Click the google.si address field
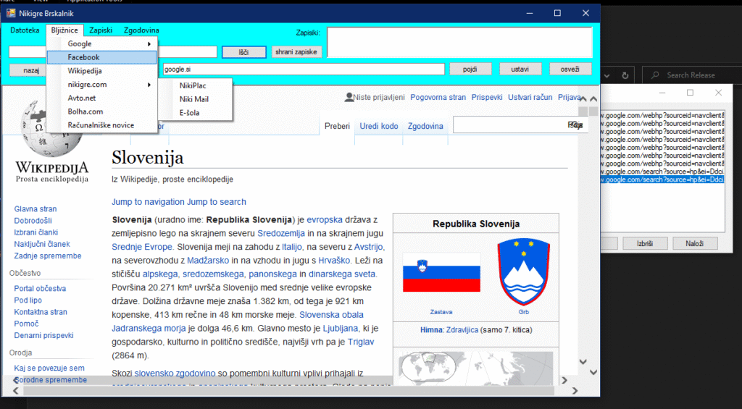 [x=303, y=69]
